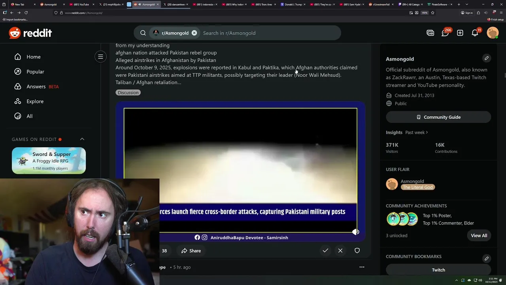
Task: Click the Asmongold user flair avatar
Action: [392, 184]
